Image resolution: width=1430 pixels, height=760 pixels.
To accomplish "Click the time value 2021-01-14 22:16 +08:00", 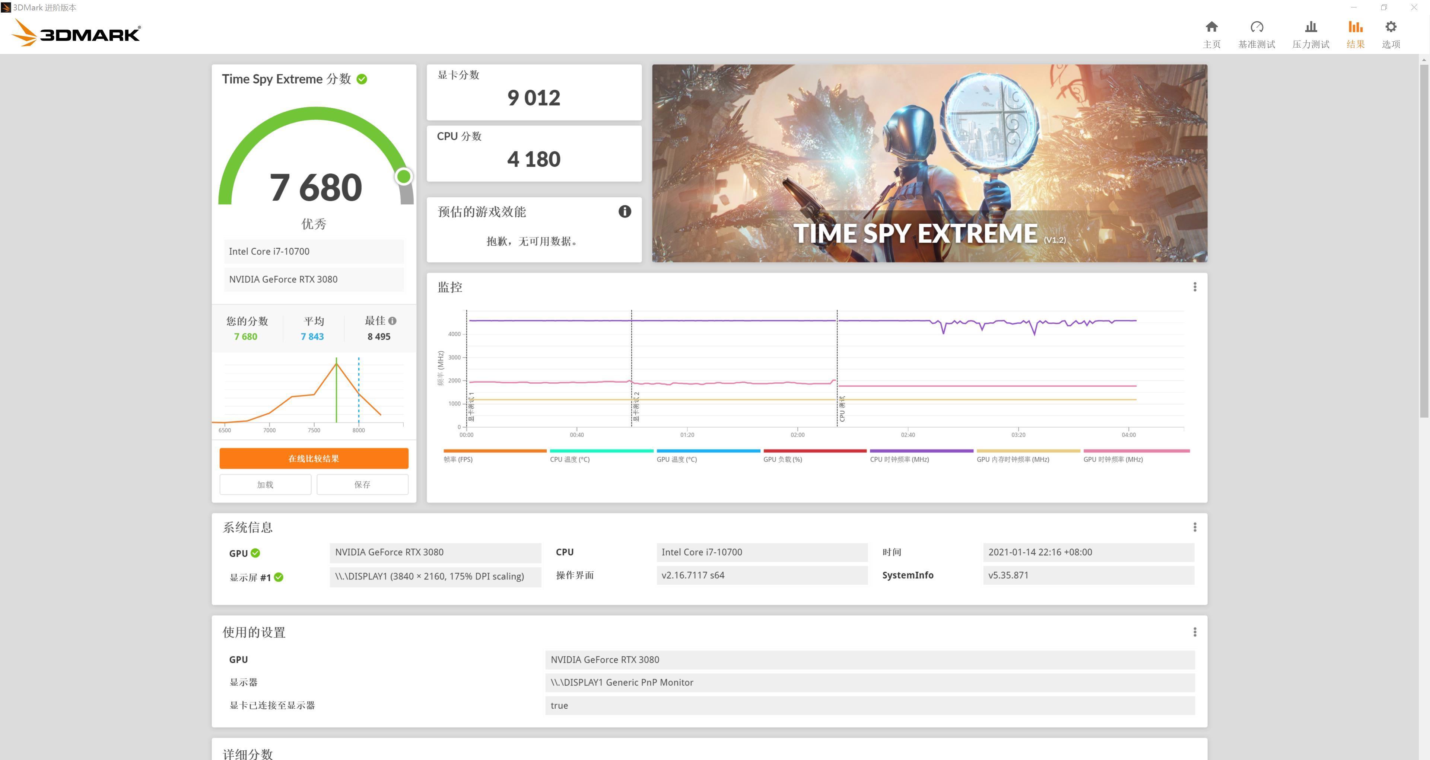I will 1088,552.
